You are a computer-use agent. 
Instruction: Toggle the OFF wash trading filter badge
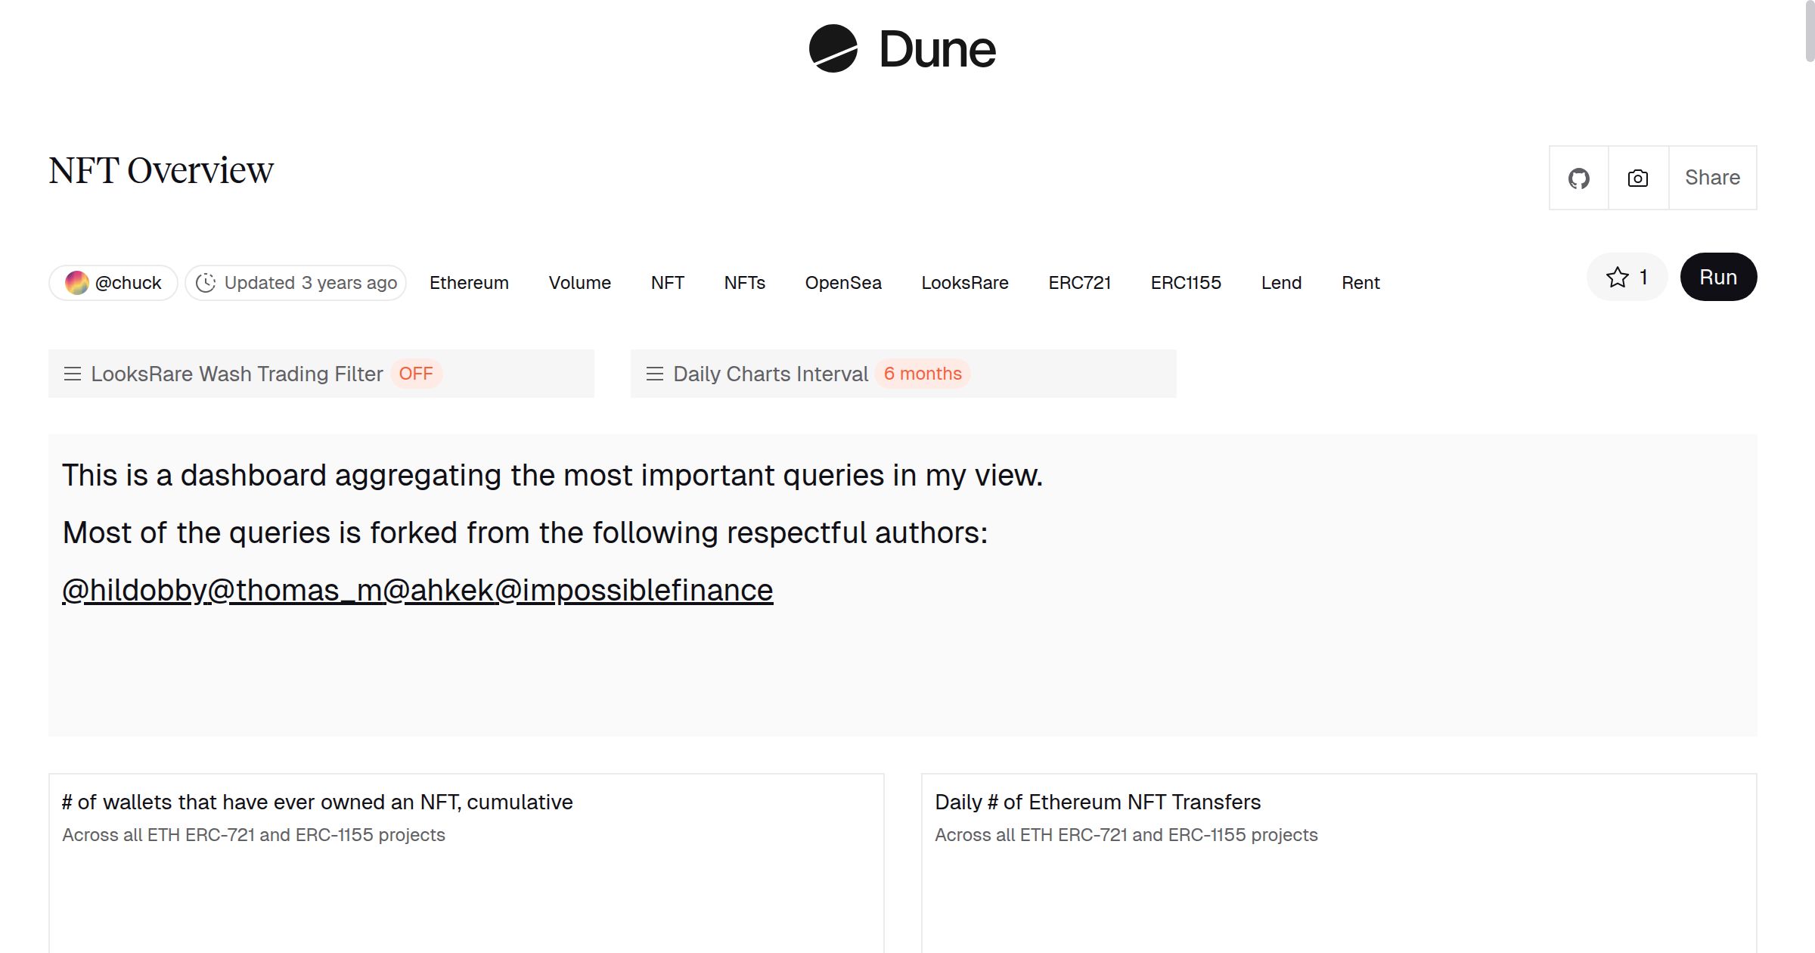415,374
